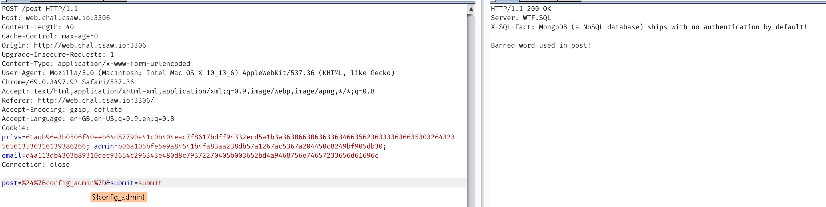Click the privs cookie name
Image resolution: width=826 pixels, height=207 pixels.
pos(11,137)
